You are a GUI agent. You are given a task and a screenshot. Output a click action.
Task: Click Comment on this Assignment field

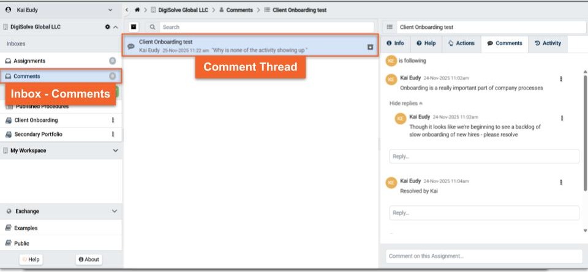click(484, 256)
